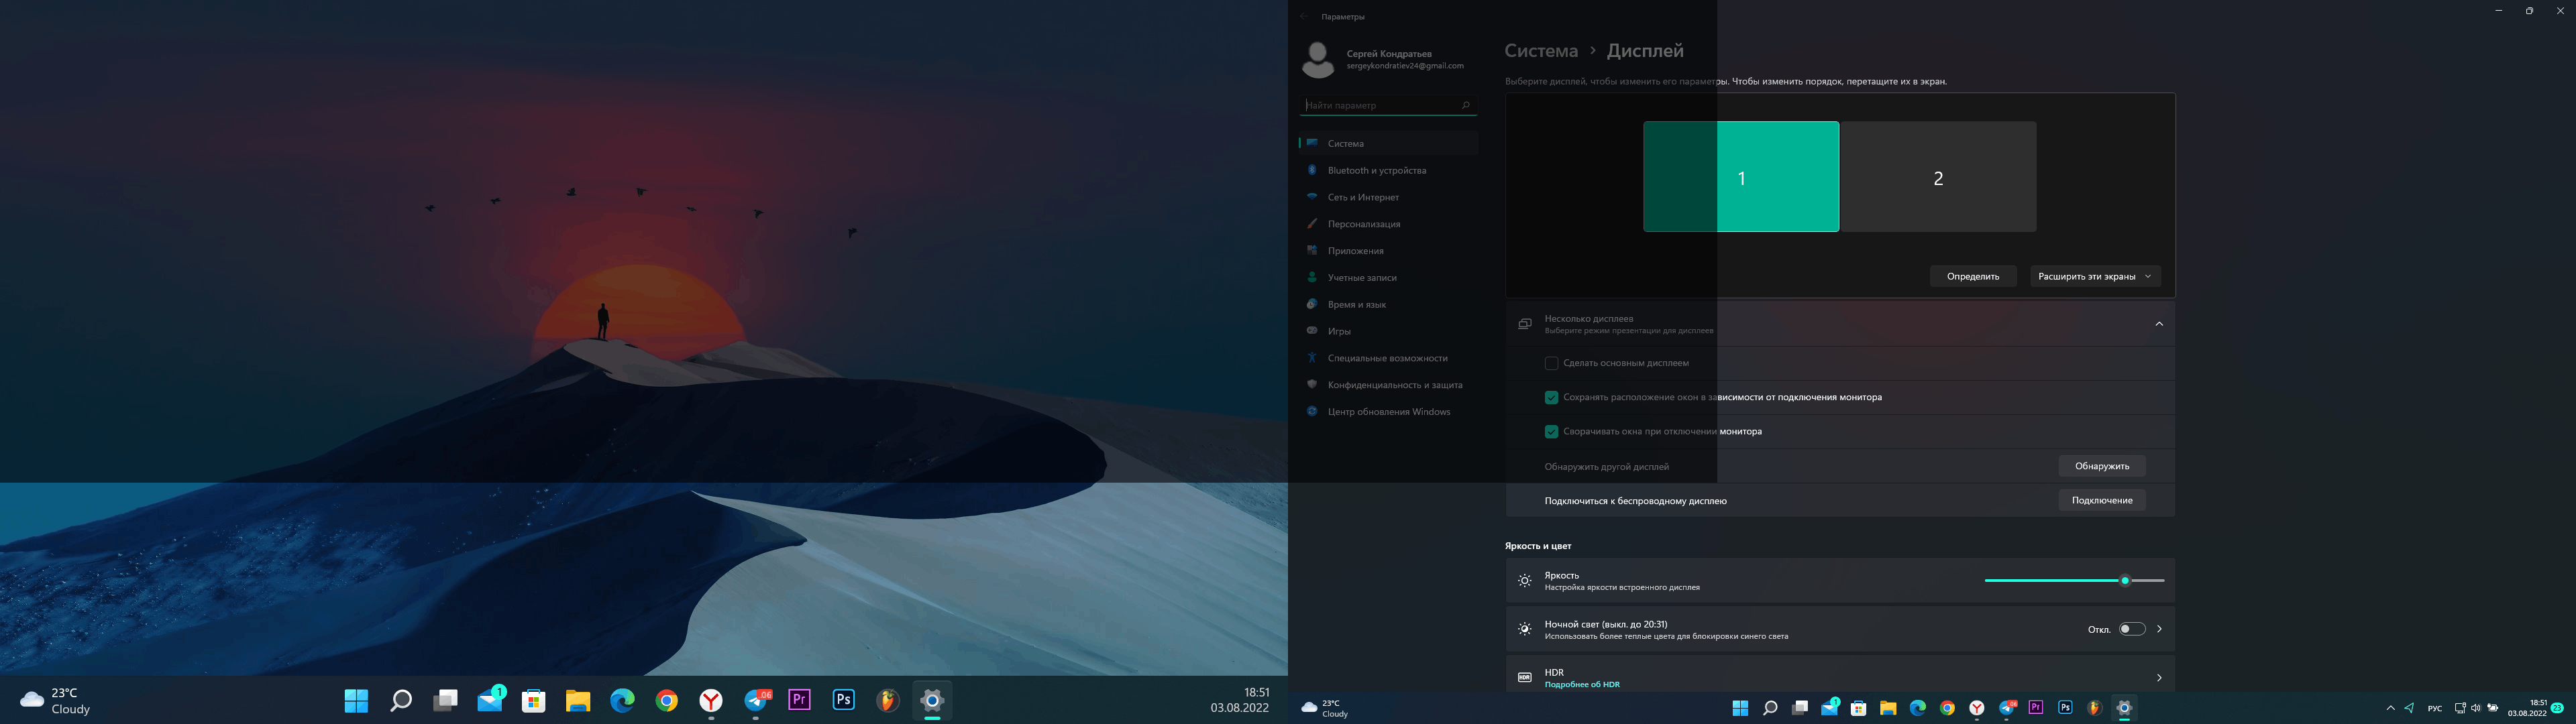Click the brightness slider
This screenshot has height=724, width=2576.
[2074, 580]
